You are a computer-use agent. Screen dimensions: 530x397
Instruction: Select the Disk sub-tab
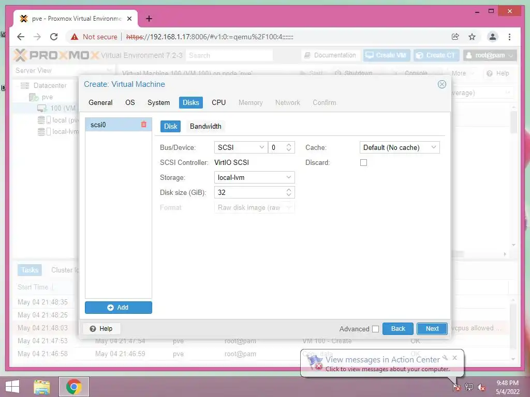coord(170,126)
